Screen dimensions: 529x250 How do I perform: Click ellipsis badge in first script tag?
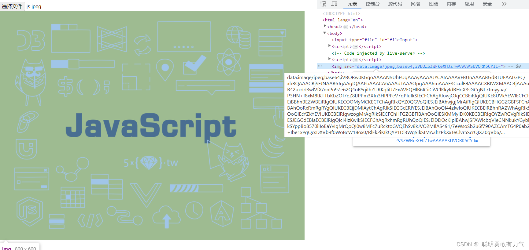click(x=355, y=47)
